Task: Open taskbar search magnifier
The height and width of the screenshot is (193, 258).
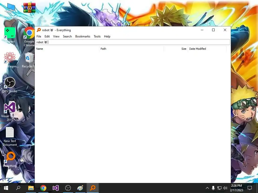Action: tap(18, 188)
